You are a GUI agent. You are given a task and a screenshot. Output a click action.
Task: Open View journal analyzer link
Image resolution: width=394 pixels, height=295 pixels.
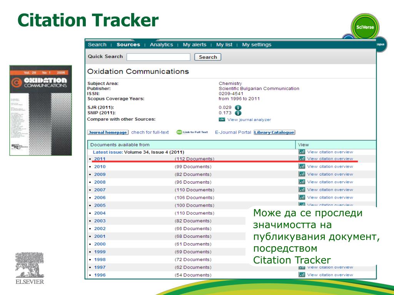(x=249, y=120)
